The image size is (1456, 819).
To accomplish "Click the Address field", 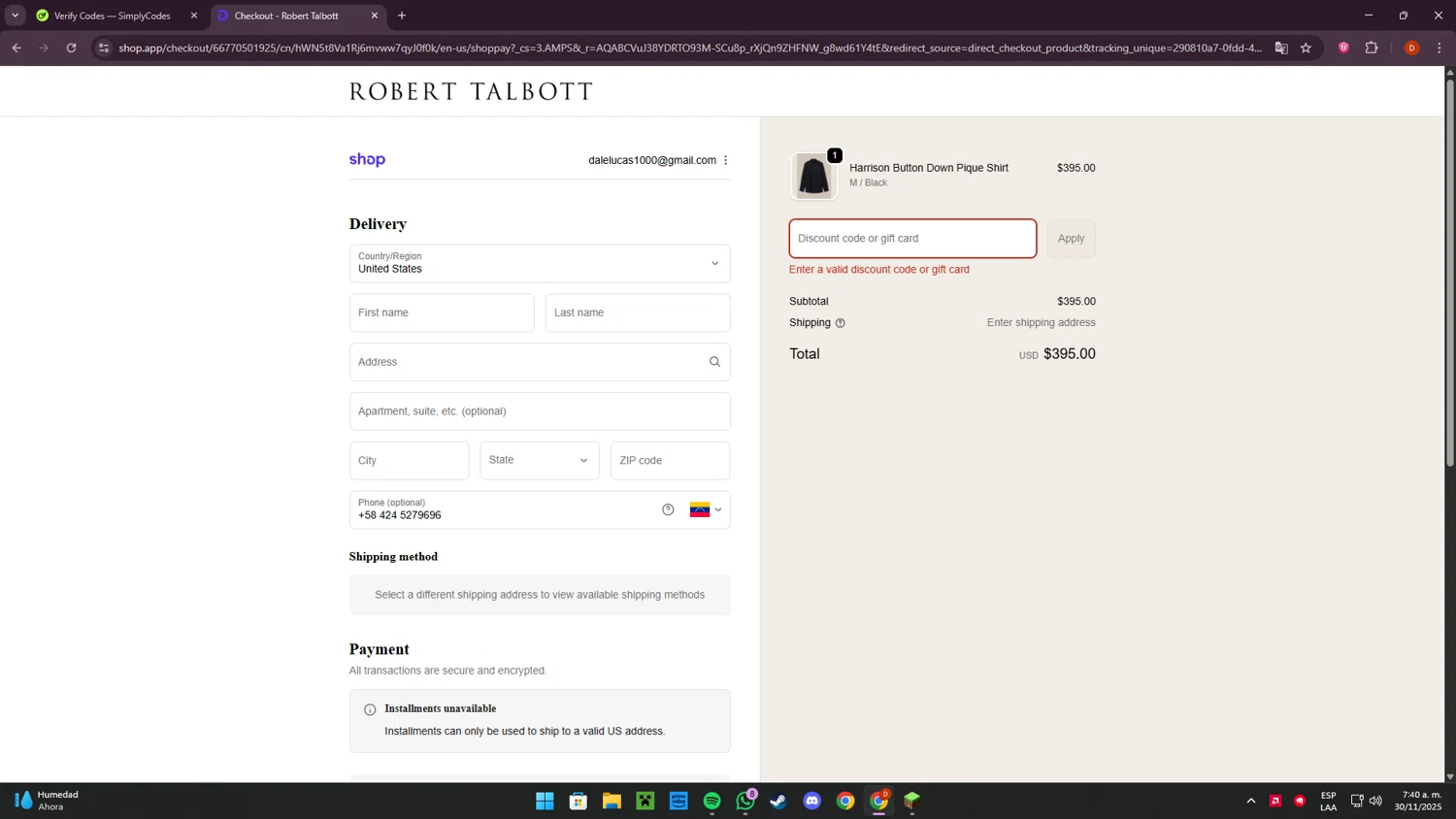I will tap(540, 362).
